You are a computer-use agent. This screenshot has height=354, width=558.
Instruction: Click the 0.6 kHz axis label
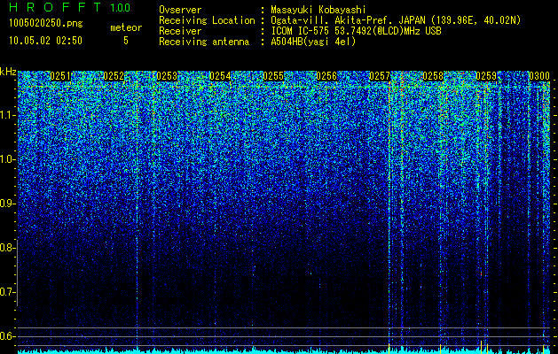(7, 336)
